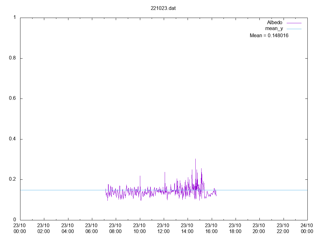Click the y-axis label 0.6
This screenshot has width=317, height=238.
(12, 98)
